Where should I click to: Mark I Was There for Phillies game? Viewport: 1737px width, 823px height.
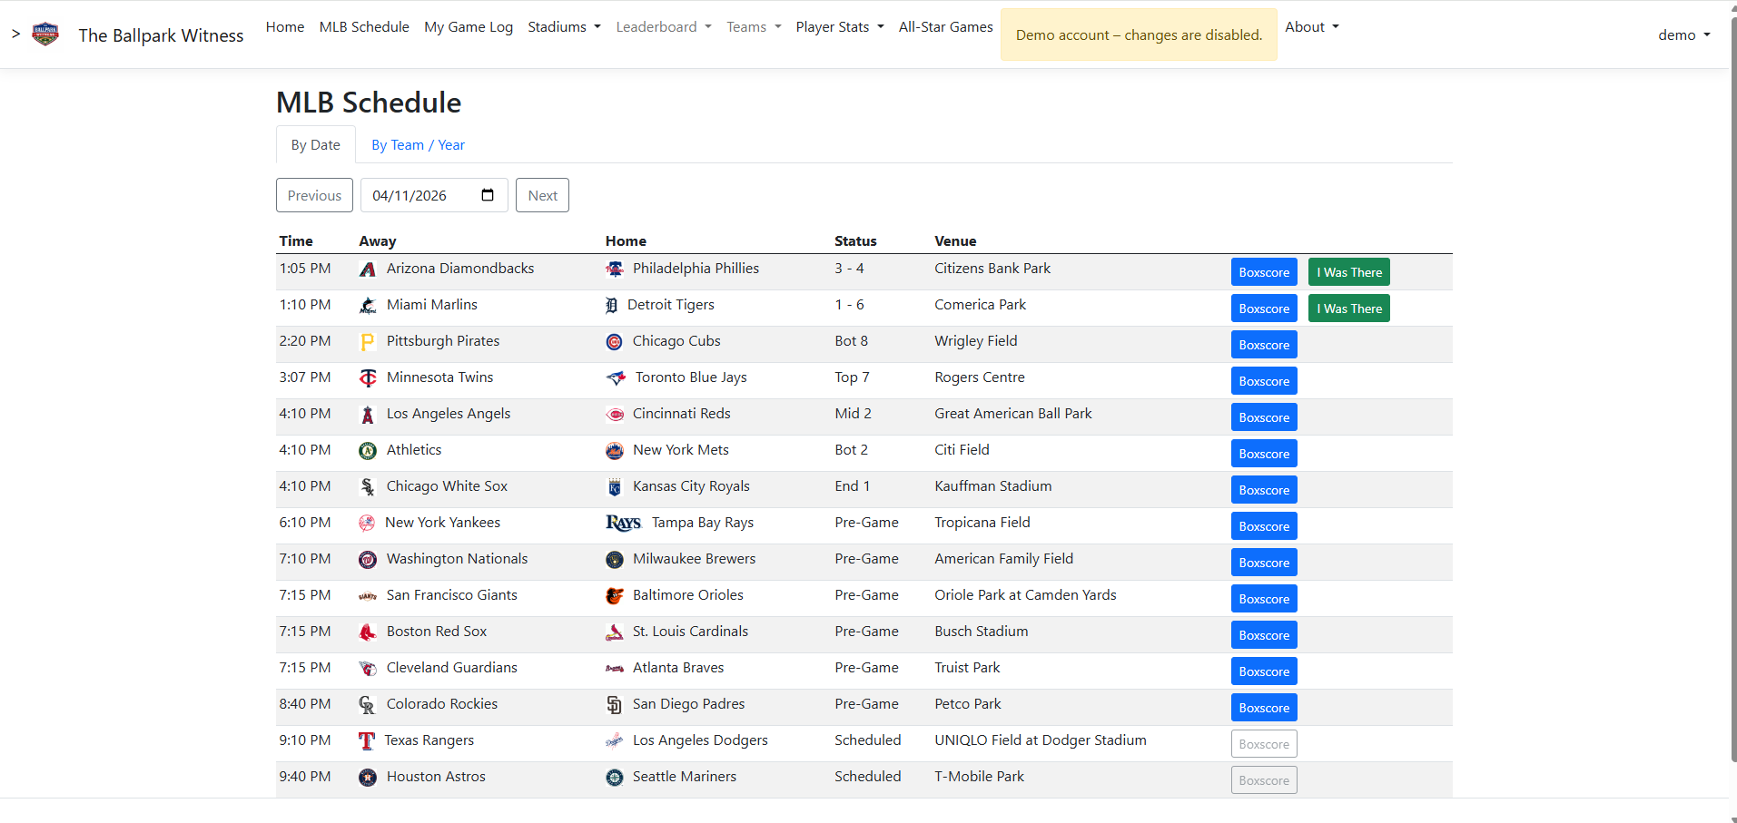tap(1348, 272)
